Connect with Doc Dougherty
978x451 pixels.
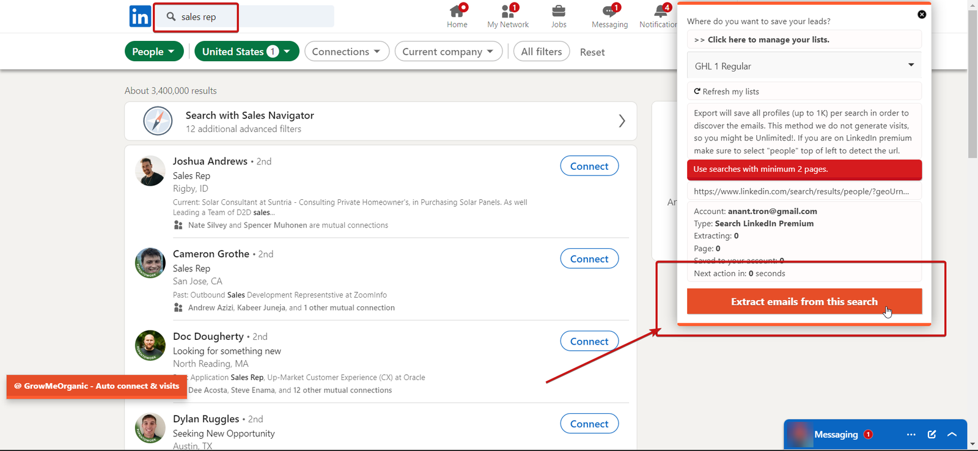pyautogui.click(x=589, y=342)
